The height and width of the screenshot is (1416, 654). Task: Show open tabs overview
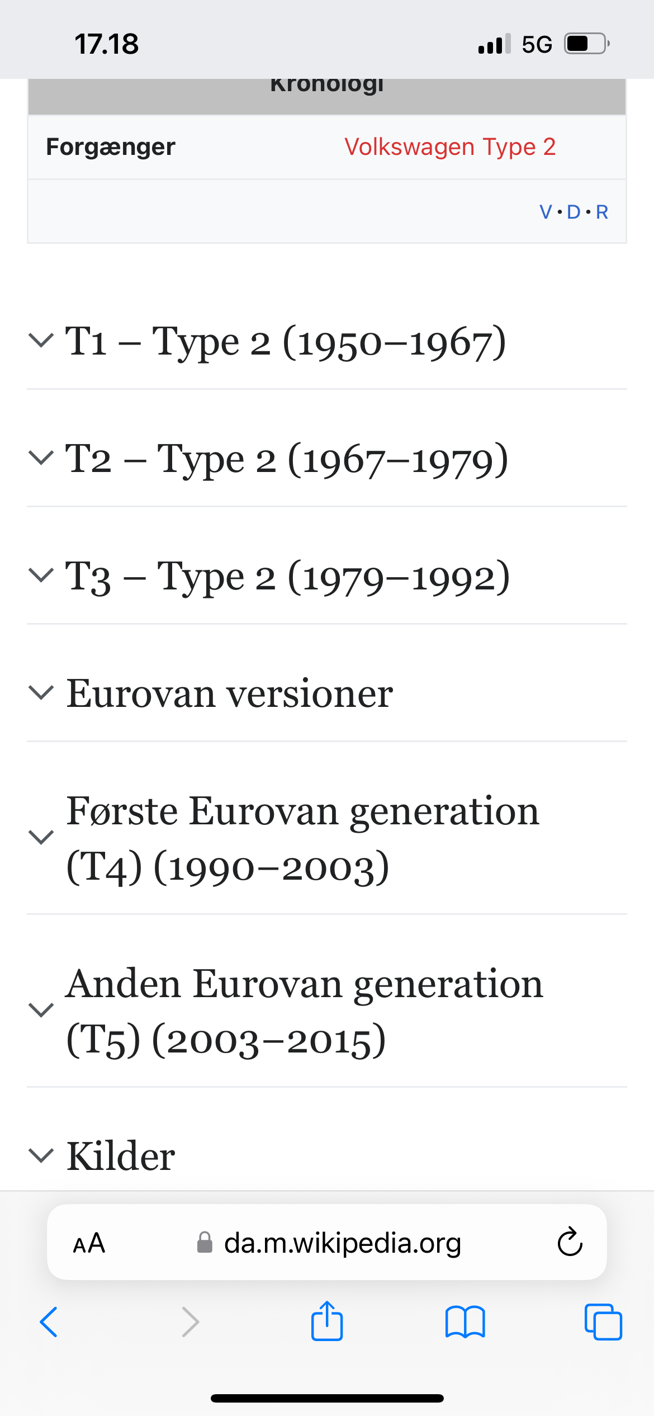pos(603,1322)
